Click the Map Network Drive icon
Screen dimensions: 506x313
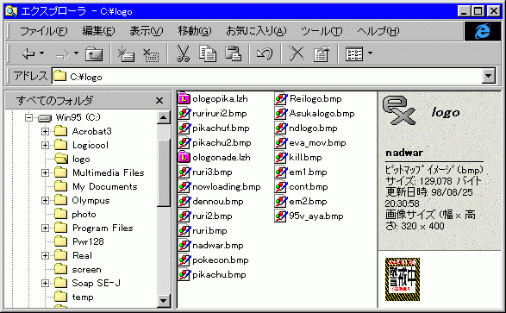click(126, 53)
